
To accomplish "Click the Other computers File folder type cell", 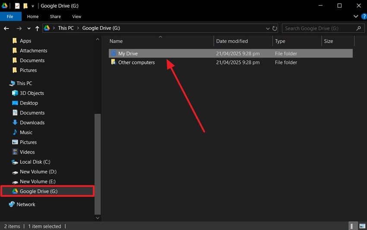I will [286, 63].
